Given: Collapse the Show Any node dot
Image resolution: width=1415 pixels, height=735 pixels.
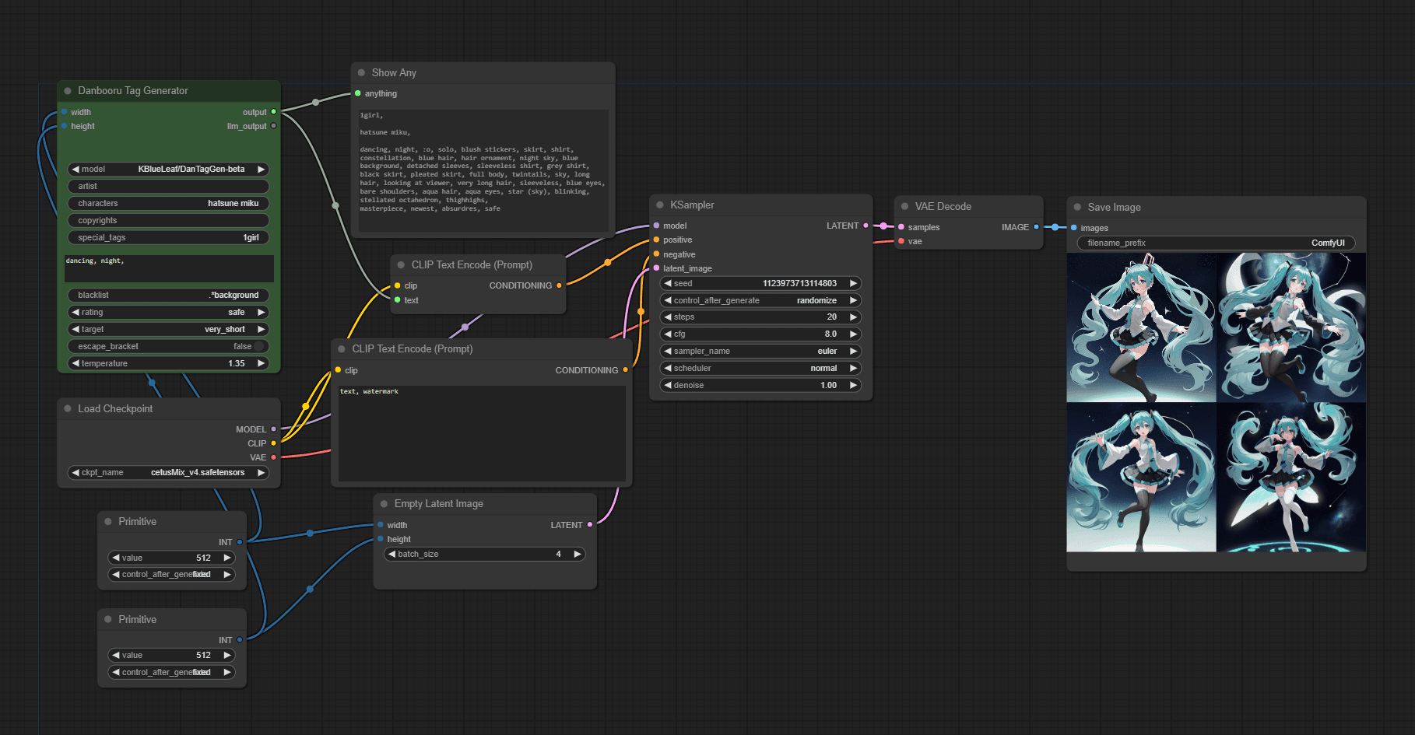Looking at the screenshot, I should 361,72.
